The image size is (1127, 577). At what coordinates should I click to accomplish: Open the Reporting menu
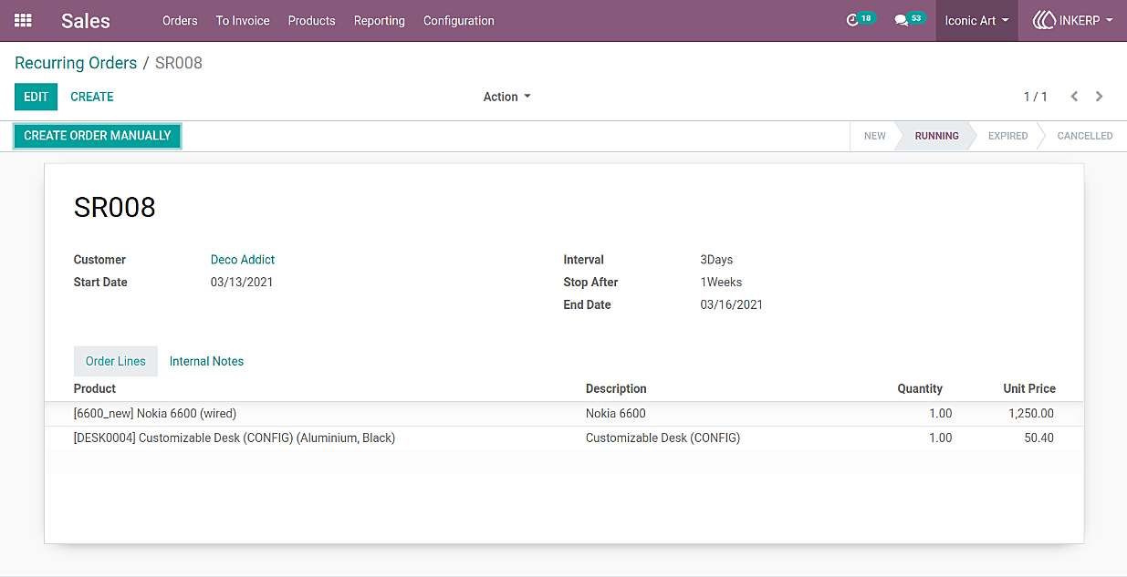[x=380, y=20]
